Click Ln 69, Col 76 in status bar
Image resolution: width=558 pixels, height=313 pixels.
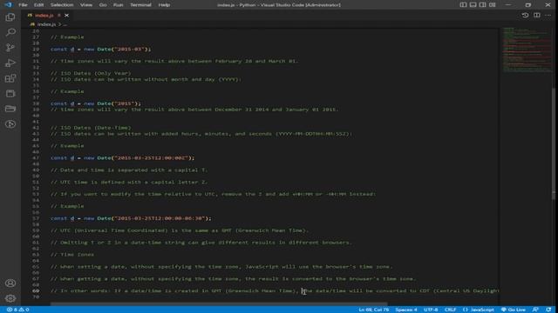pyautogui.click(x=374, y=310)
